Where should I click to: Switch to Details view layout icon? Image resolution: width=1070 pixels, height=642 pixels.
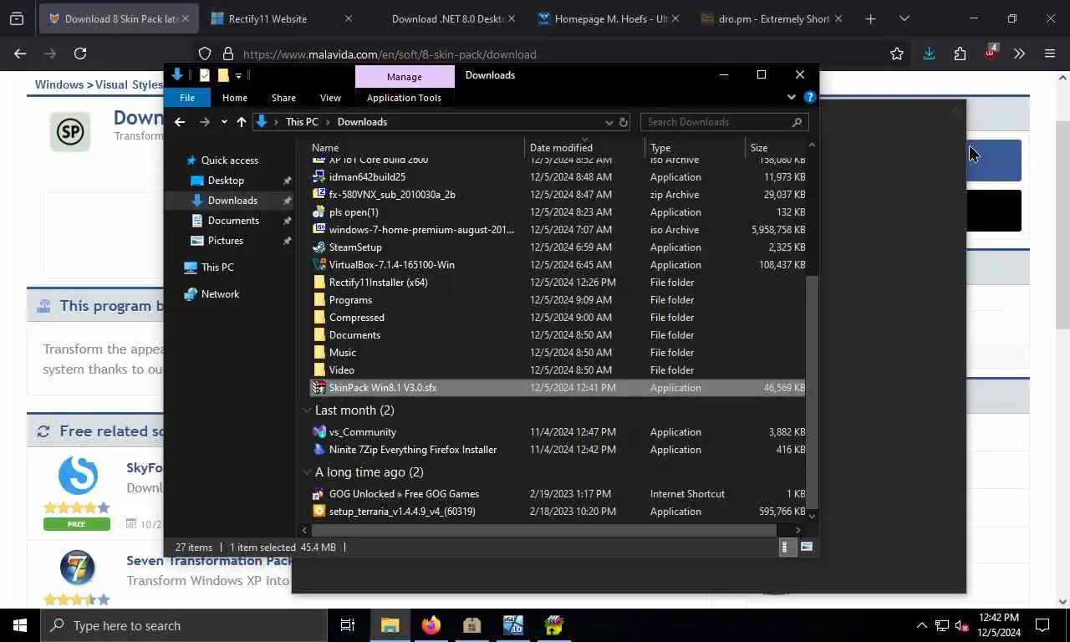pyautogui.click(x=785, y=547)
